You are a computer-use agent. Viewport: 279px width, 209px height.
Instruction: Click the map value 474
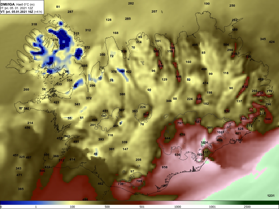pyautogui.click(x=205, y=83)
